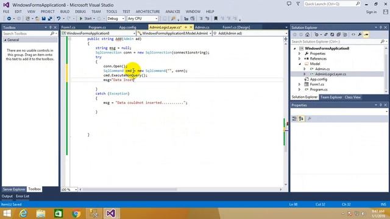Switch to the App.config editor tab
The width and height of the screenshot is (390, 219).
pos(127,27)
